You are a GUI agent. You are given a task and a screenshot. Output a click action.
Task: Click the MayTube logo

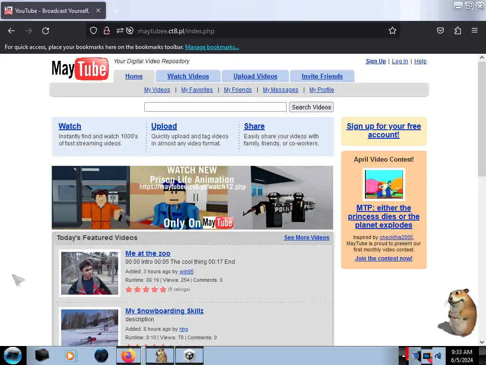pos(80,68)
